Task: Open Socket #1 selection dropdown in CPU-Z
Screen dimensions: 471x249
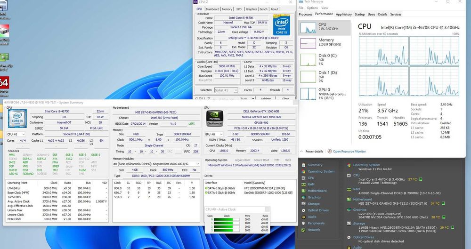Action: pos(226,90)
